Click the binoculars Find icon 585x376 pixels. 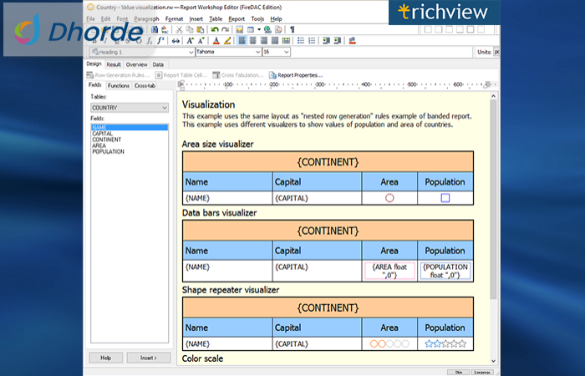click(155, 30)
